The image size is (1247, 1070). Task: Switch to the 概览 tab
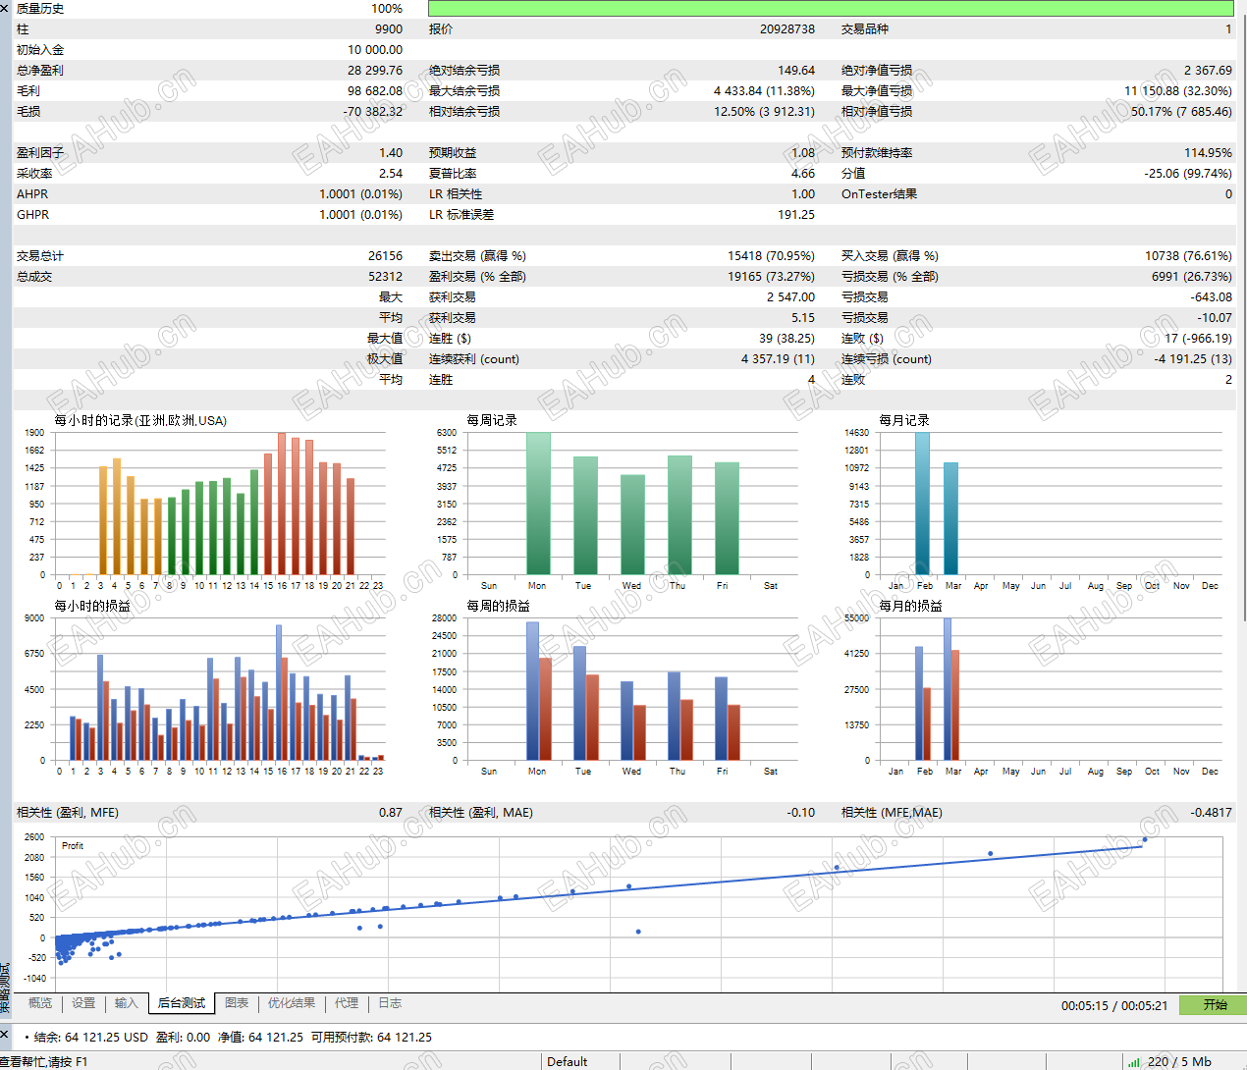pyautogui.click(x=40, y=1003)
